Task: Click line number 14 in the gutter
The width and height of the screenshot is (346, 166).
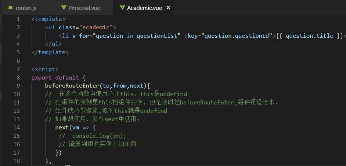Action: [16, 128]
